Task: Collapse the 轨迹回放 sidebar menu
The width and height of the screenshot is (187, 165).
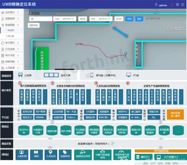Action: pos(12,24)
